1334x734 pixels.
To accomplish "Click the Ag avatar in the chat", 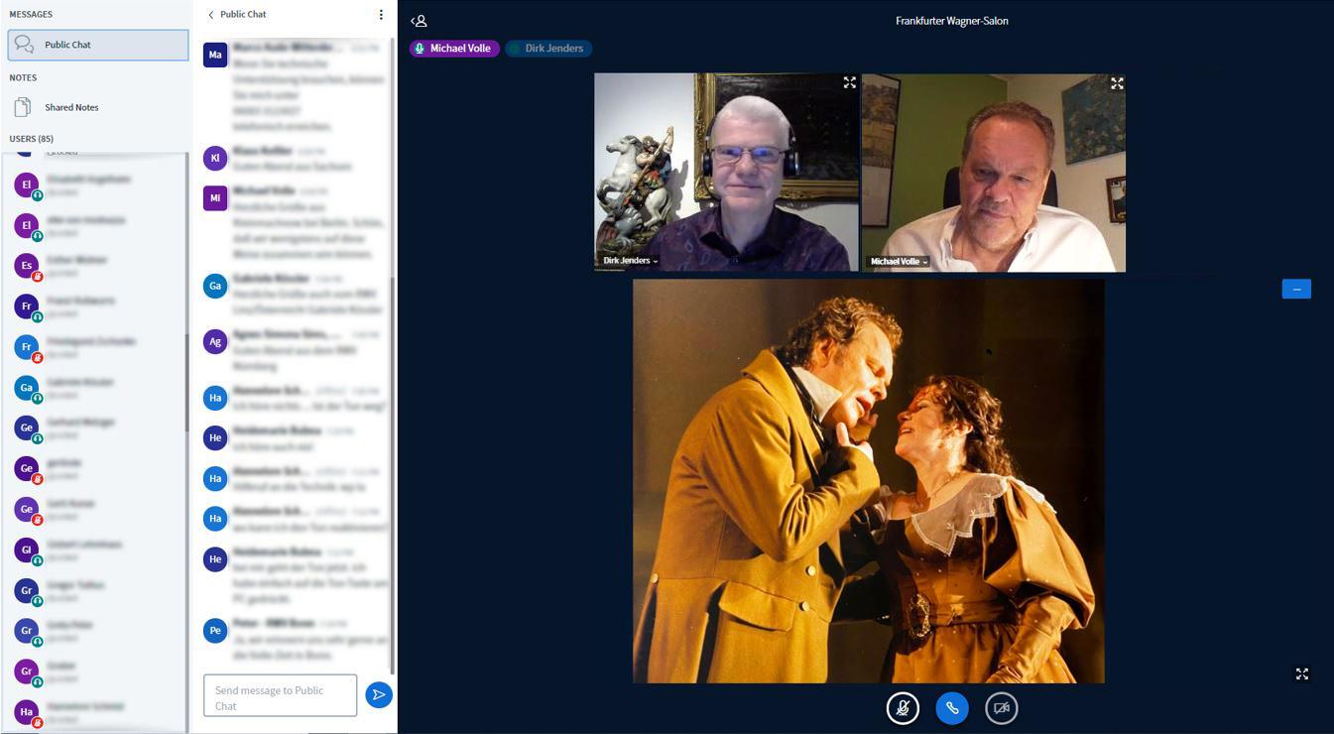I will (x=215, y=341).
